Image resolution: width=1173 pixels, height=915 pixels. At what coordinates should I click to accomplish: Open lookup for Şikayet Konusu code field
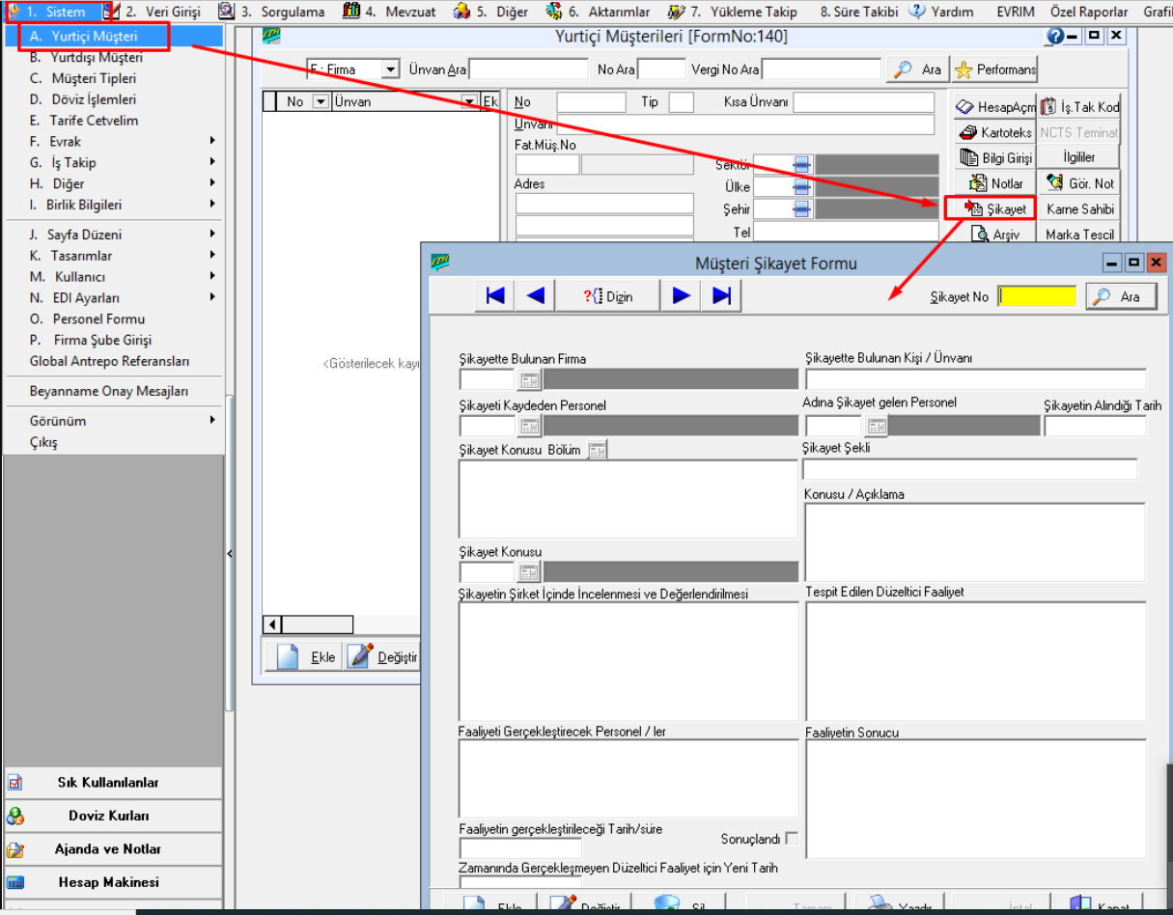529,571
